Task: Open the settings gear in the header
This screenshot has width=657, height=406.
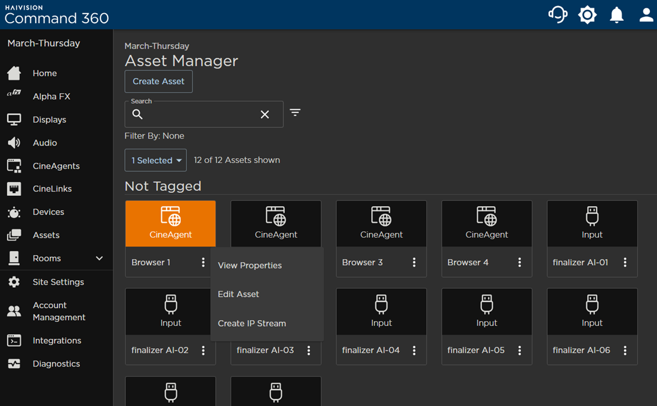Action: point(587,15)
